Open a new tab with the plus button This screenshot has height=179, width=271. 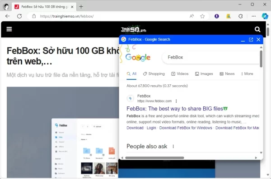coord(81,7)
